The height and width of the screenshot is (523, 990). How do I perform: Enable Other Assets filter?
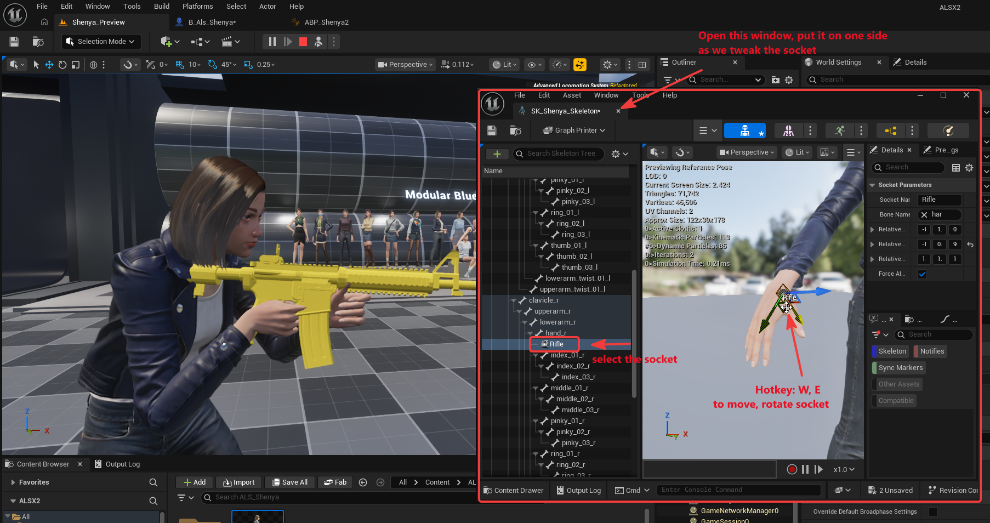(897, 384)
